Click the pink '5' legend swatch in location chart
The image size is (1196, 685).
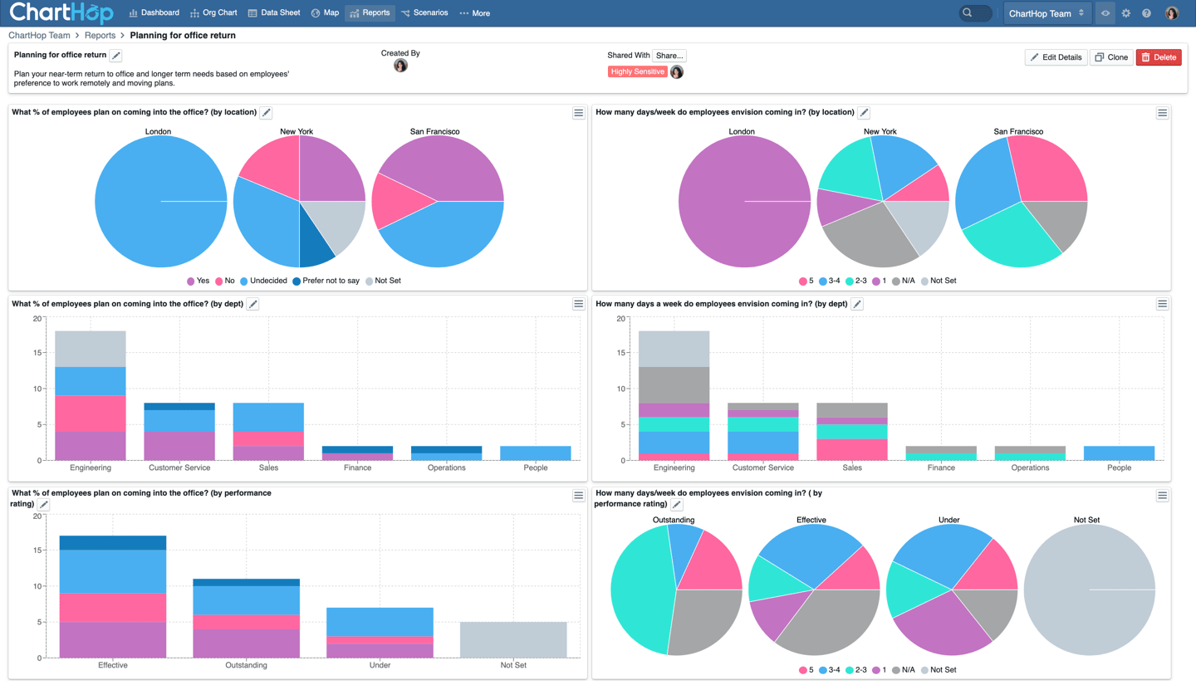point(803,281)
